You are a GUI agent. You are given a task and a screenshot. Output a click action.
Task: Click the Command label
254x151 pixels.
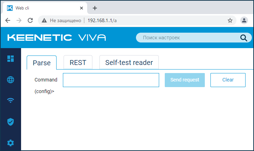[46, 80]
